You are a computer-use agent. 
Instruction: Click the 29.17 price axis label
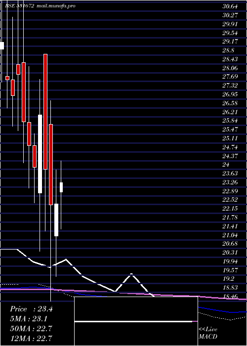[230, 42]
